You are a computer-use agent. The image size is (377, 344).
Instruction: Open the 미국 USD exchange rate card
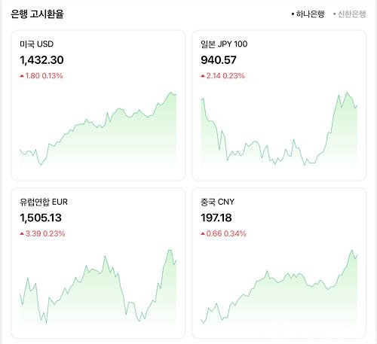click(x=98, y=105)
